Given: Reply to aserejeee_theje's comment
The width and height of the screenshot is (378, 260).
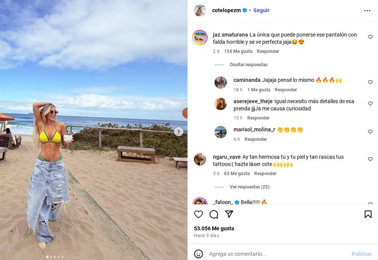Looking at the screenshot, I should pos(258,118).
